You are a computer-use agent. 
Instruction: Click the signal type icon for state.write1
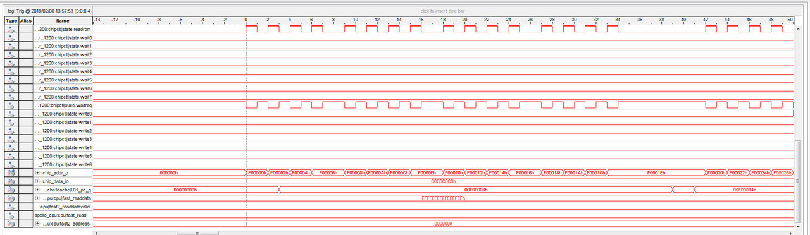tap(11, 122)
